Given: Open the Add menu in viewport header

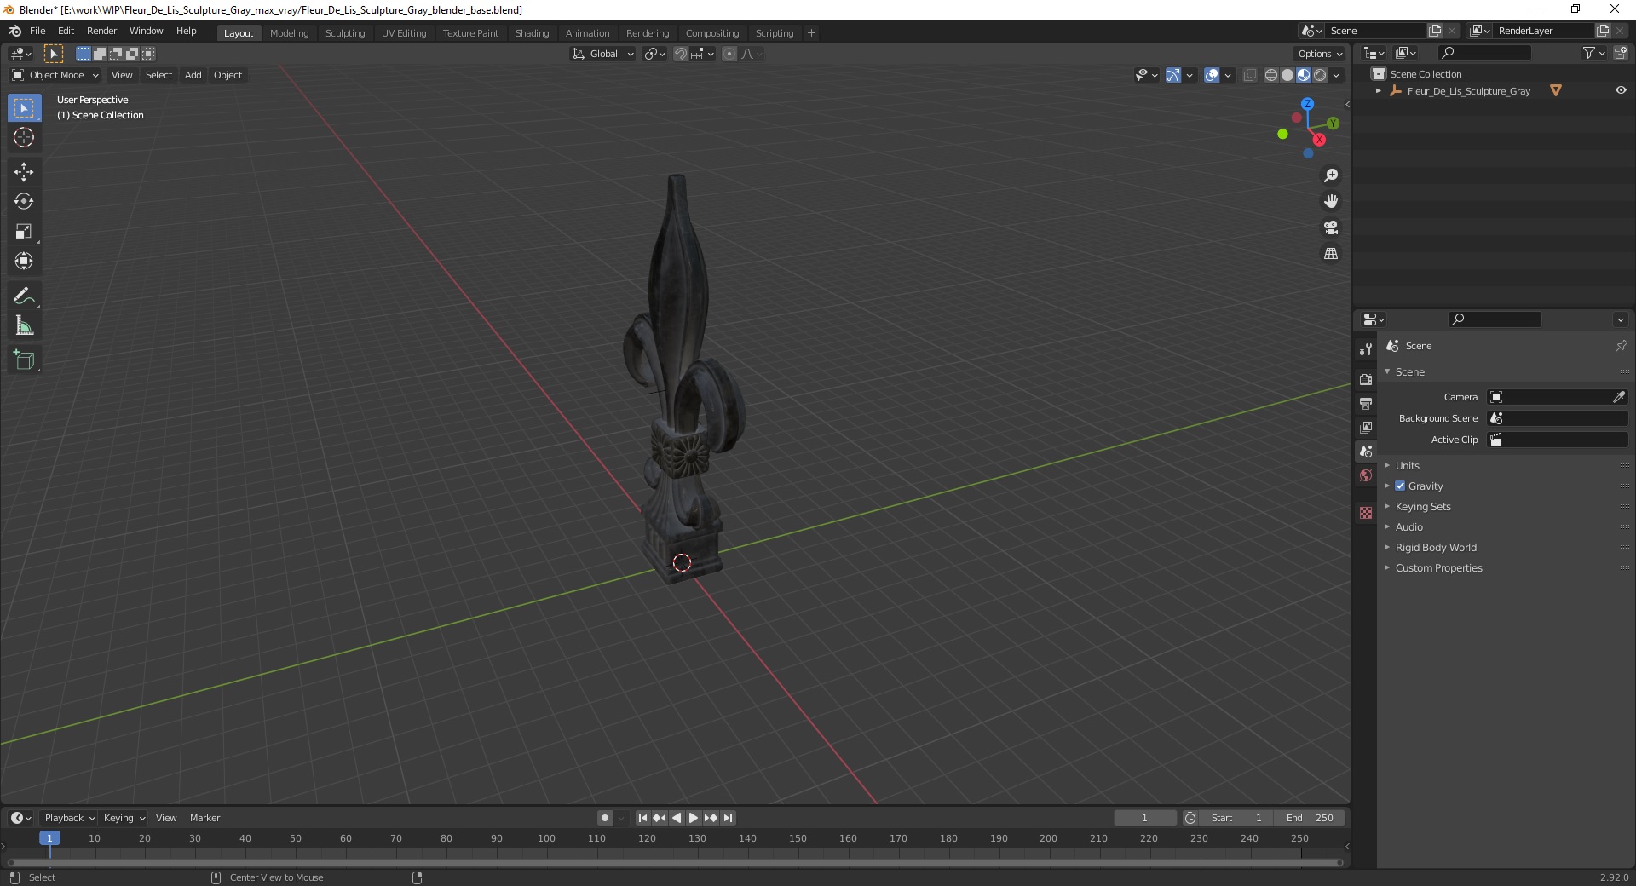Looking at the screenshot, I should 193,75.
